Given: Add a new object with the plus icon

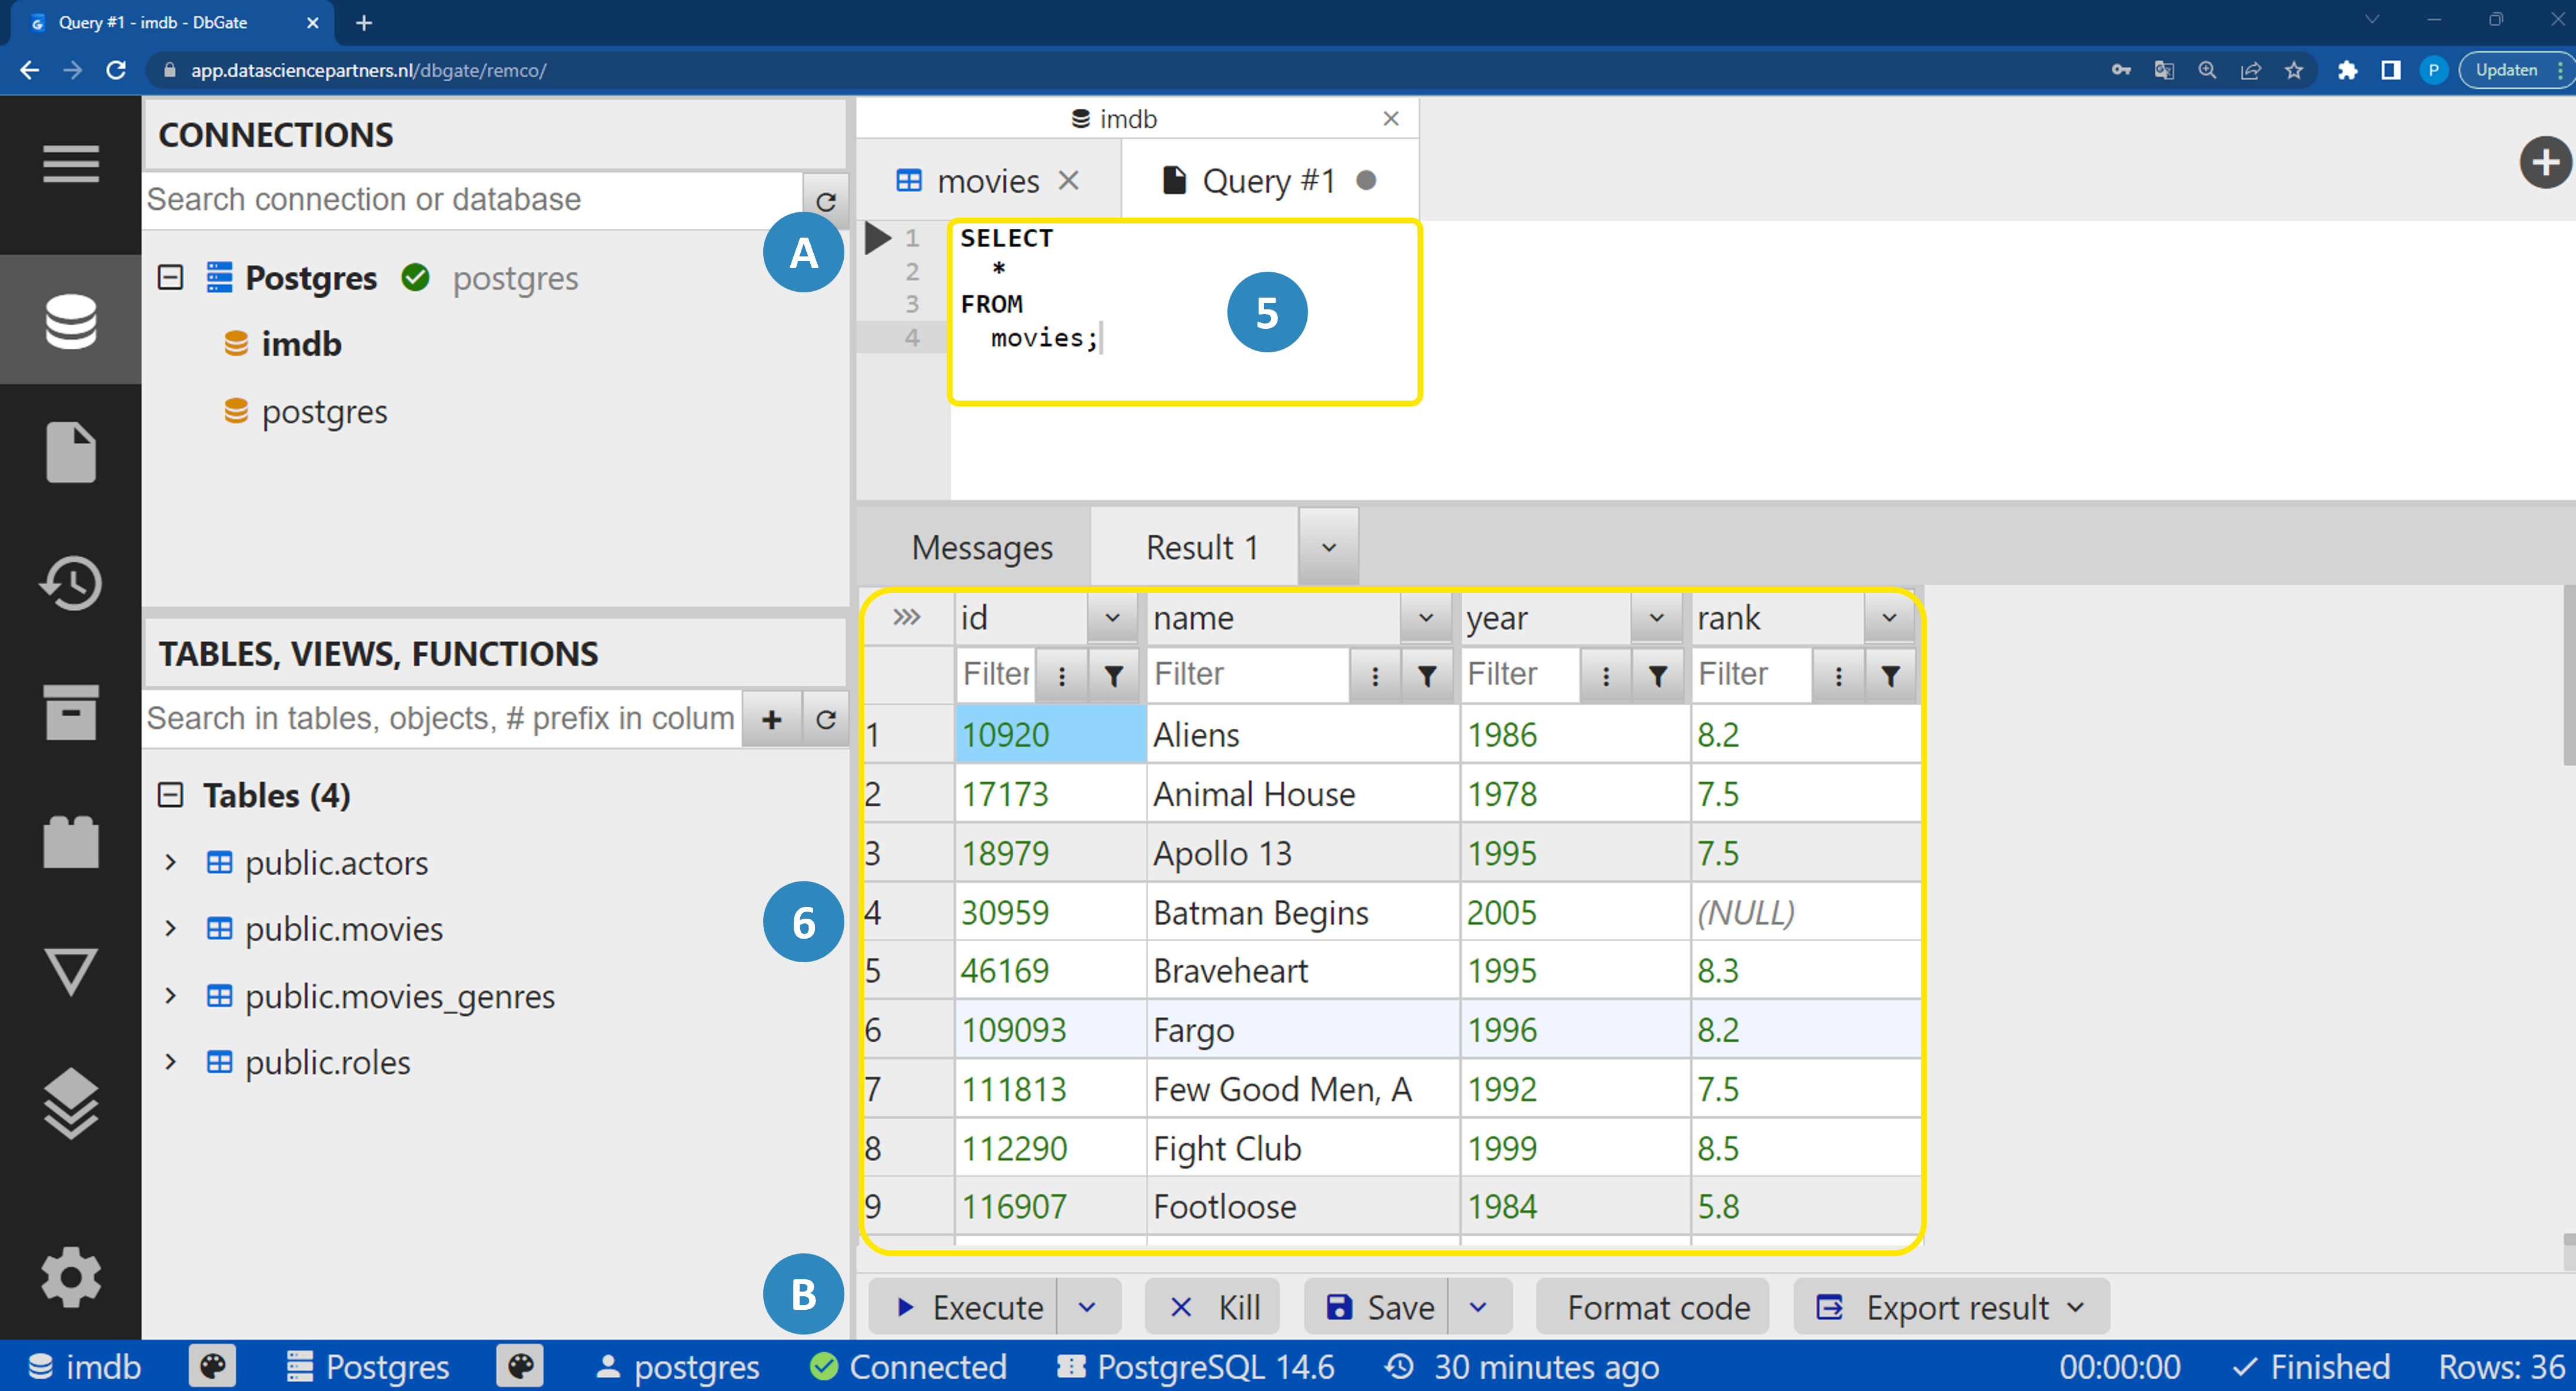Looking at the screenshot, I should (x=771, y=719).
